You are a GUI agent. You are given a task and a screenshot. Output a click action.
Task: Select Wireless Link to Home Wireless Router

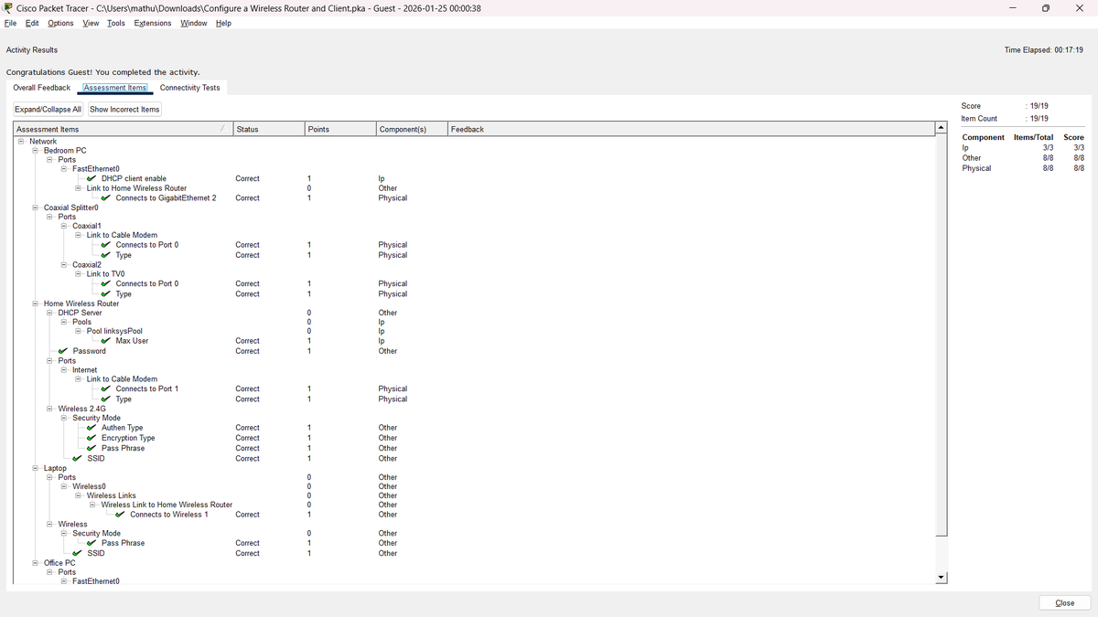click(167, 505)
